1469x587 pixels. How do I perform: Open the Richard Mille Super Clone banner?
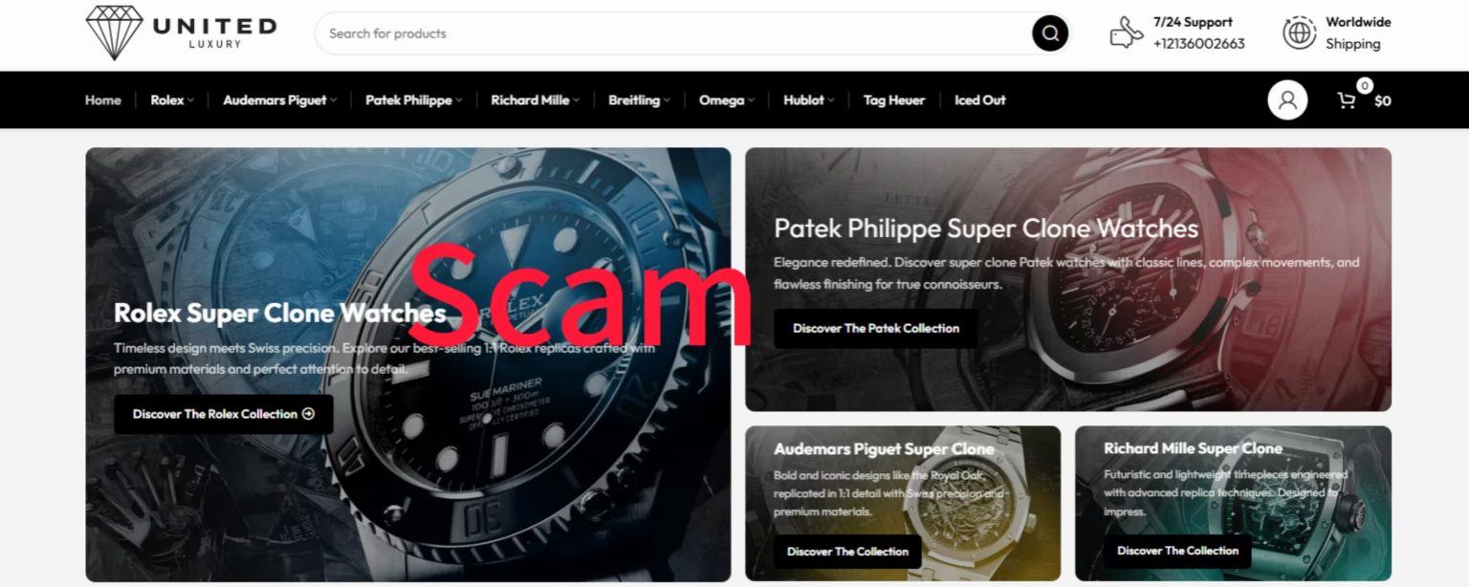1233,503
